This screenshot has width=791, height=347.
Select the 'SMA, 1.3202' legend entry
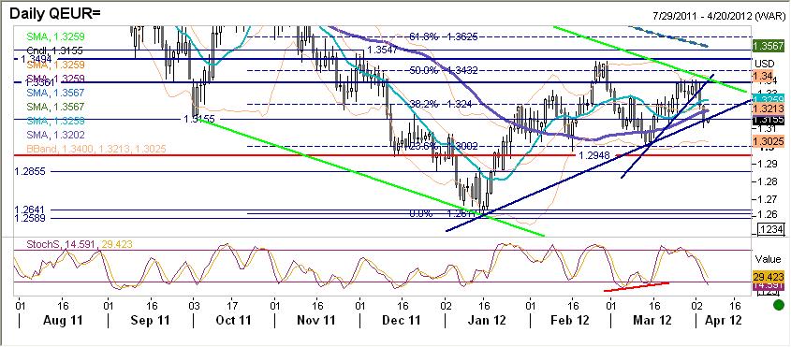pos(56,135)
